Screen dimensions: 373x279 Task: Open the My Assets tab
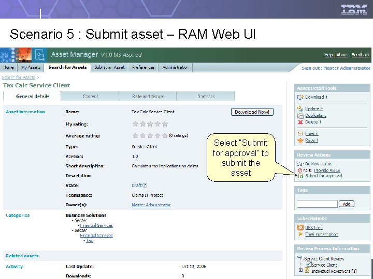point(31,67)
